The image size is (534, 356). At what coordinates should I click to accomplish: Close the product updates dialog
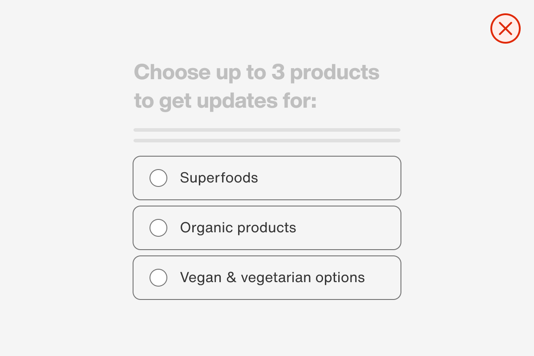[x=505, y=28]
